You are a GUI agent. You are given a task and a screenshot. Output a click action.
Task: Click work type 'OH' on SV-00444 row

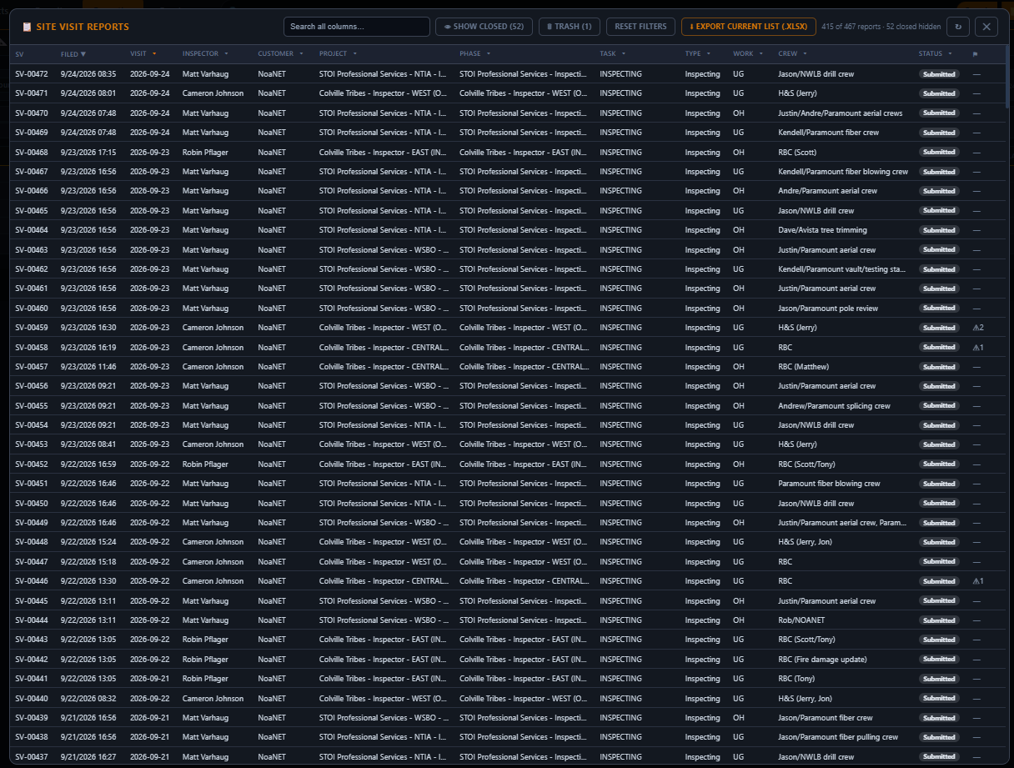pos(738,620)
